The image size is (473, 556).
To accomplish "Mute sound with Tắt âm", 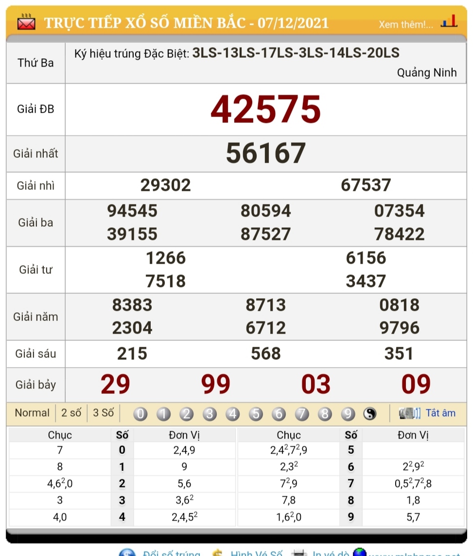I will point(440,413).
